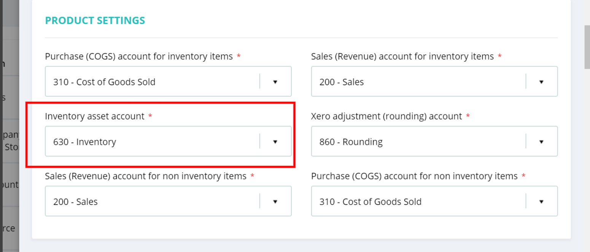The width and height of the screenshot is (590, 252).
Task: Click 'Sales (Revenue) account for inventory items' label
Action: (x=402, y=57)
